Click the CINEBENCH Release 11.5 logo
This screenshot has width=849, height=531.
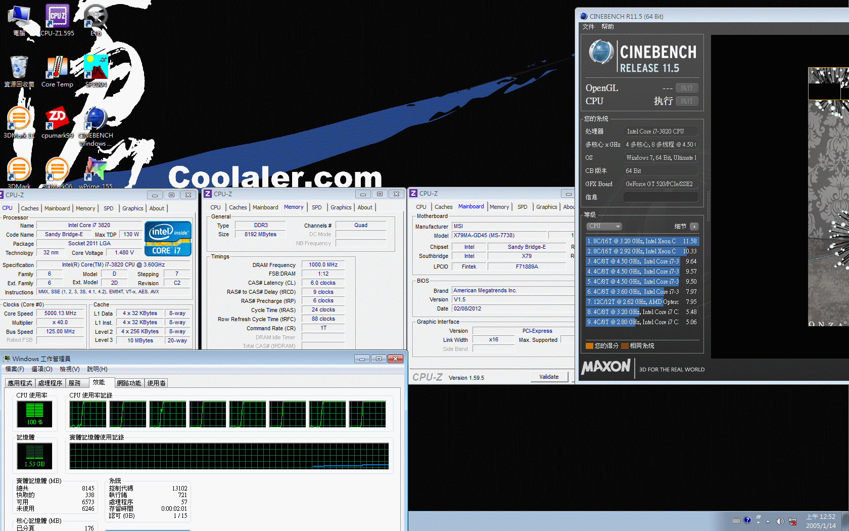pos(643,56)
